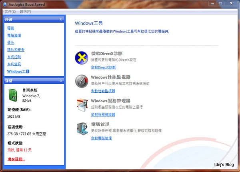Viewport: 240px width, 172px height.
Task: Select the 隱私和安全 task link
Action: [x=16, y=50]
